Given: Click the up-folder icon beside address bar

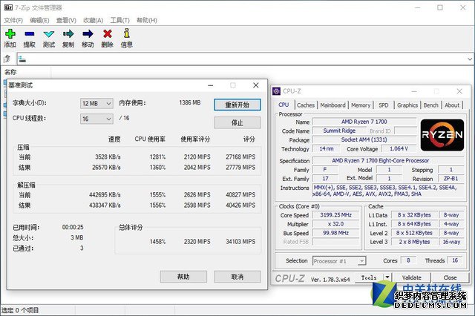Looking at the screenshot, I should coord(7,59).
